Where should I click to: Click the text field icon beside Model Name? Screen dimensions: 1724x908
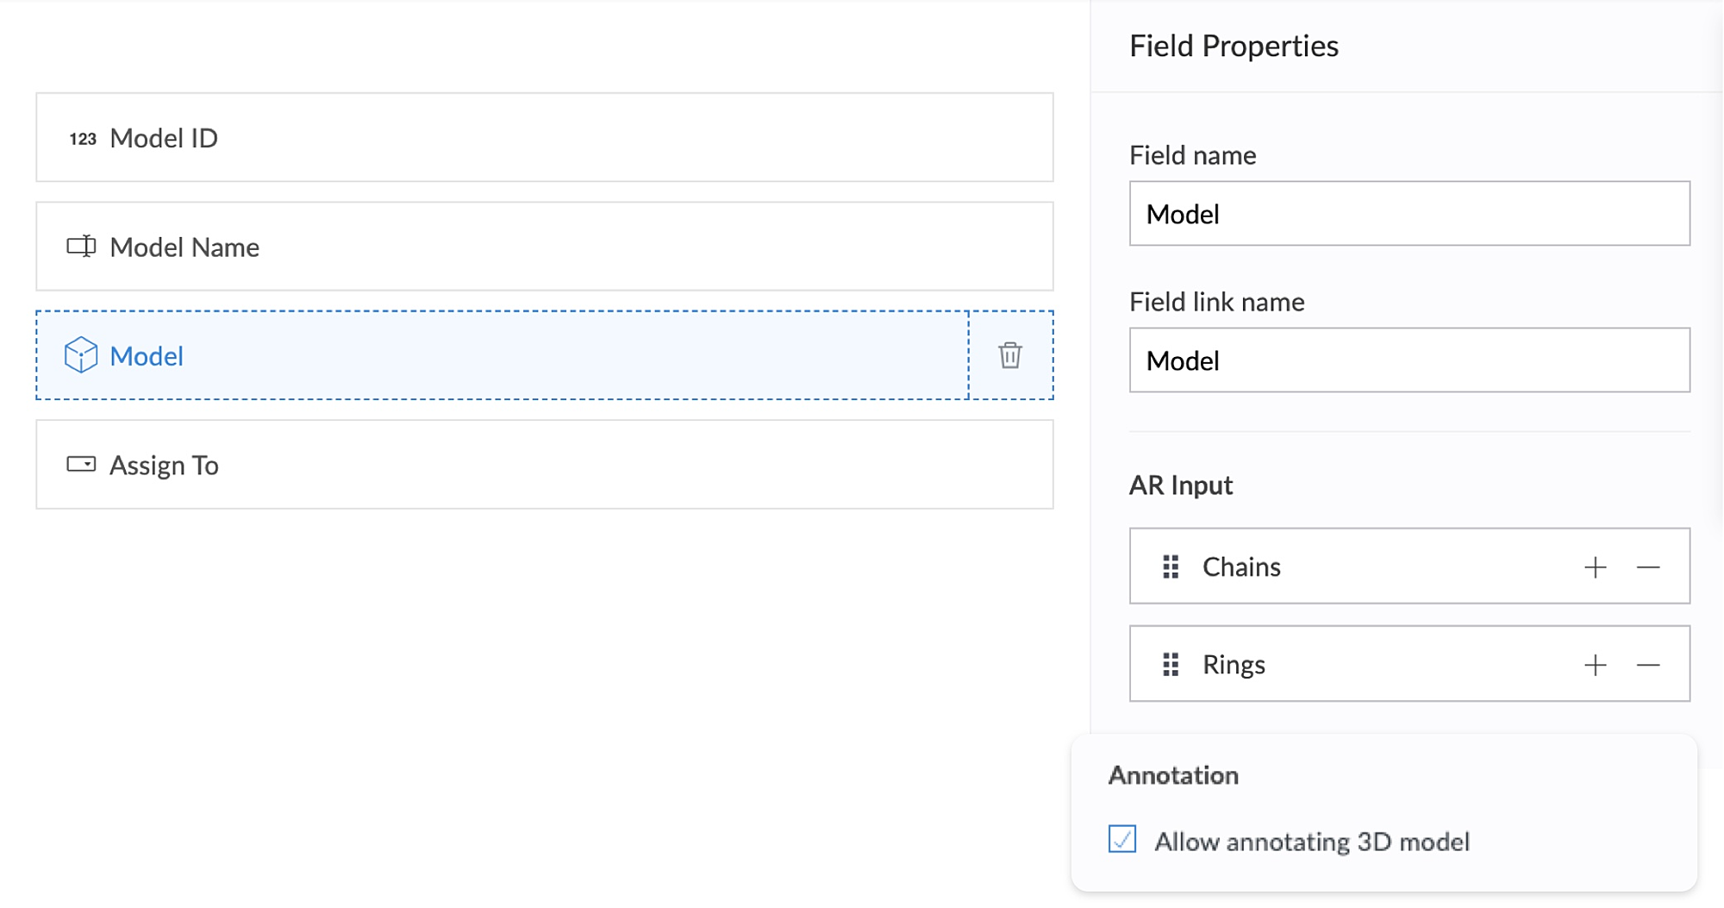(81, 247)
